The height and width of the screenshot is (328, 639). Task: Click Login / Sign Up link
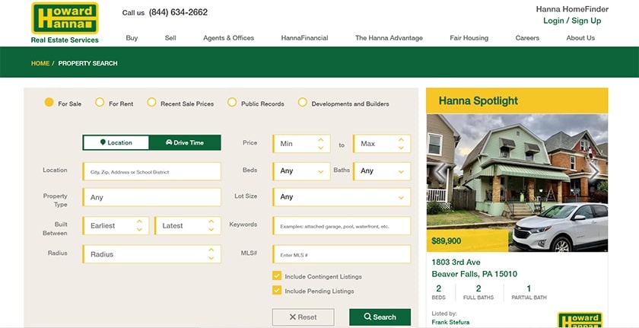pyautogui.click(x=572, y=21)
